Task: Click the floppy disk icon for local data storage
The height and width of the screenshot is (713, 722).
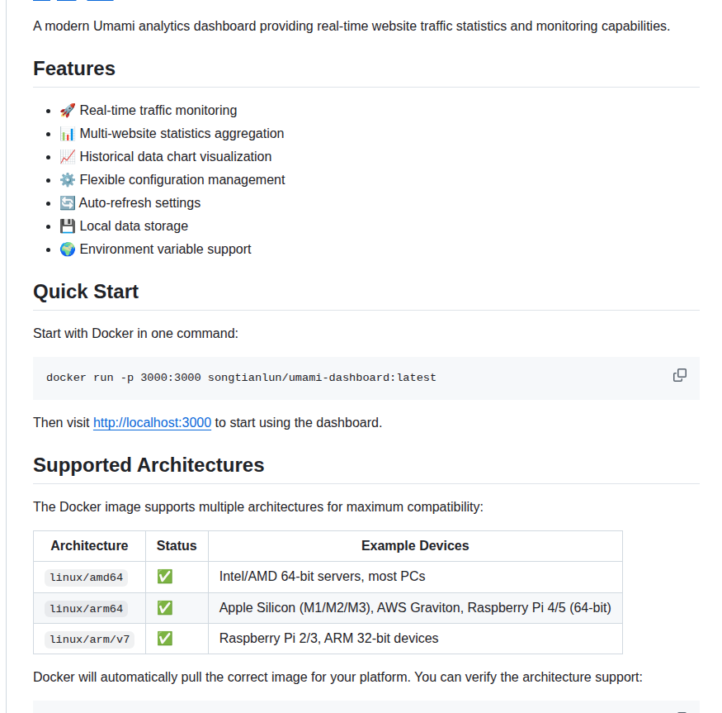Action: [67, 226]
